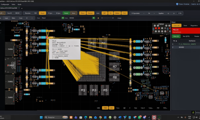Select the Mem filter tab

[13, 18]
